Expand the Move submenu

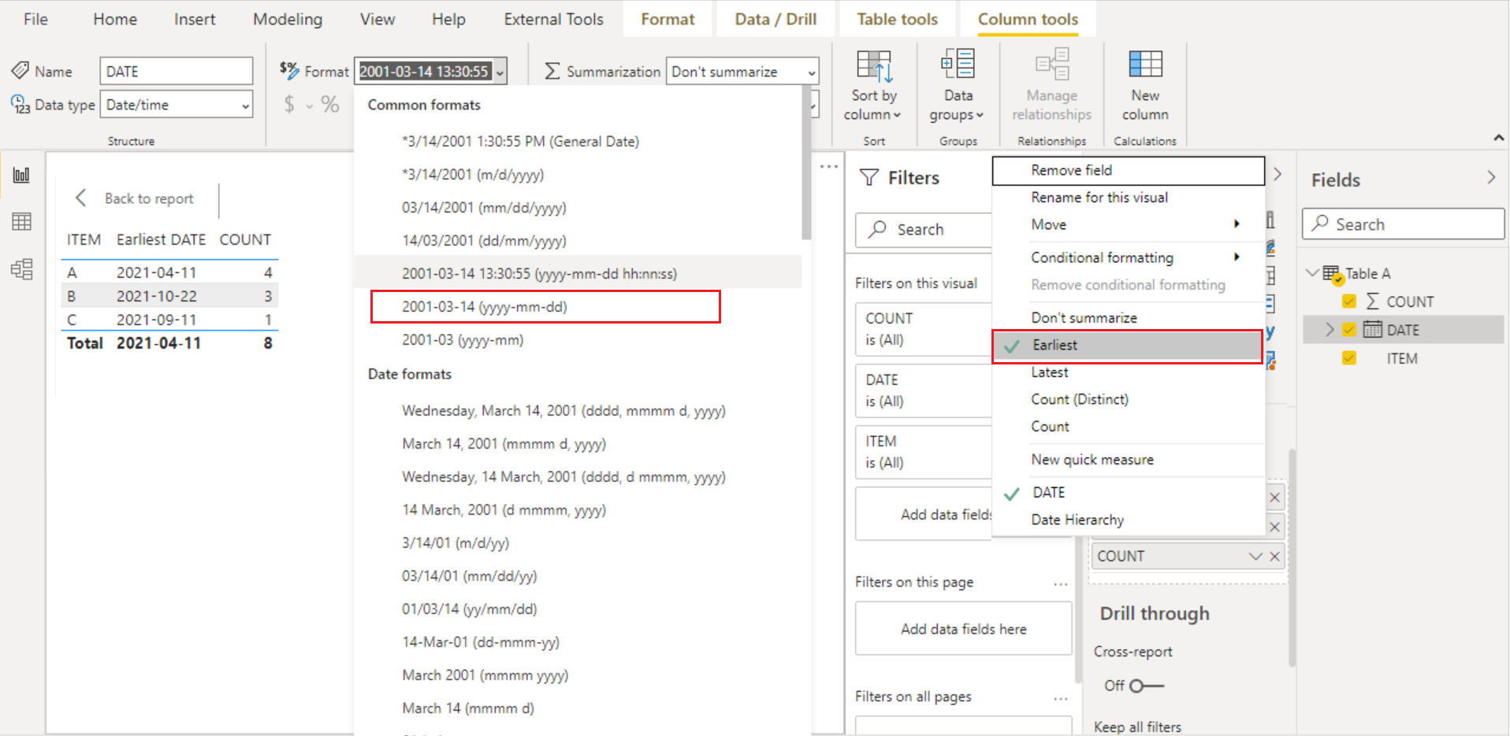pos(1237,224)
